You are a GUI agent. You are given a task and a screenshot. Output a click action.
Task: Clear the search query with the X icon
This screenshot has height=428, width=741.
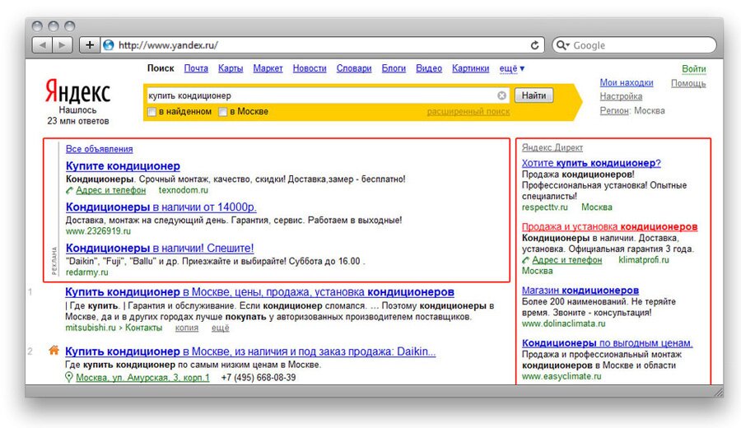[x=502, y=95]
